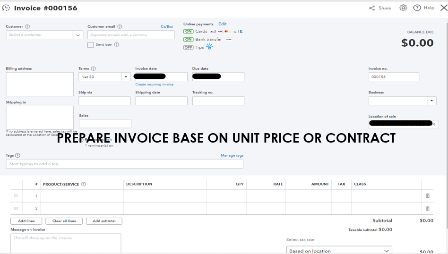Click the Due date field
This screenshot has width=448, height=254.
coord(218,77)
